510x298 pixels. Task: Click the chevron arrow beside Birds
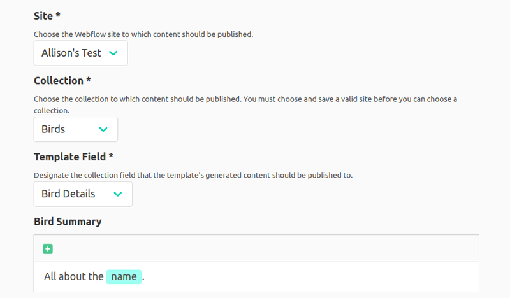click(x=103, y=129)
